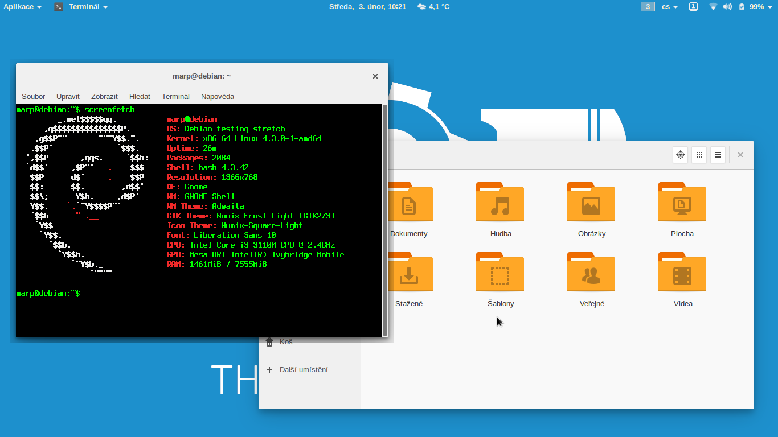This screenshot has width=778, height=437.
Task: Expand the Terminál app menu
Action: point(88,7)
